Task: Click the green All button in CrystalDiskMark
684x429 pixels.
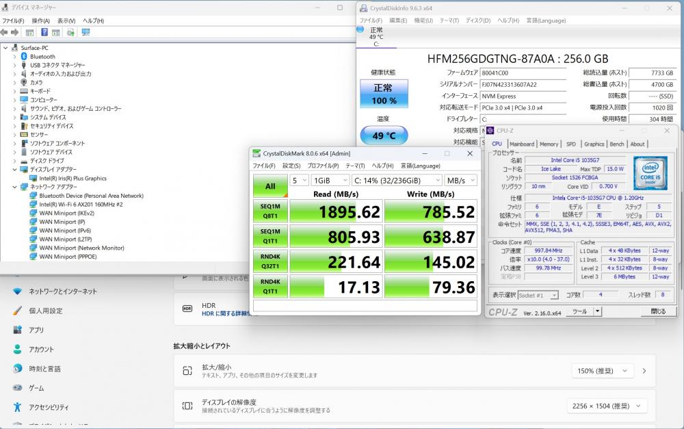Action: coord(270,186)
